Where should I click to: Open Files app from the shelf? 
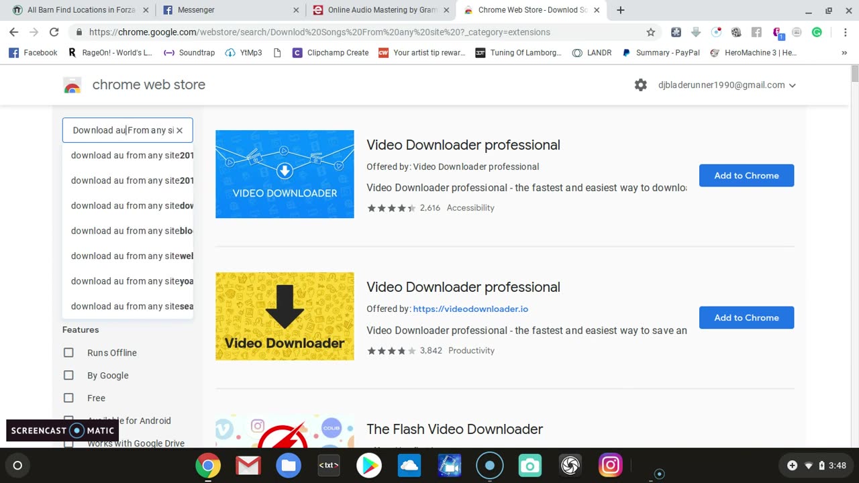(289, 466)
